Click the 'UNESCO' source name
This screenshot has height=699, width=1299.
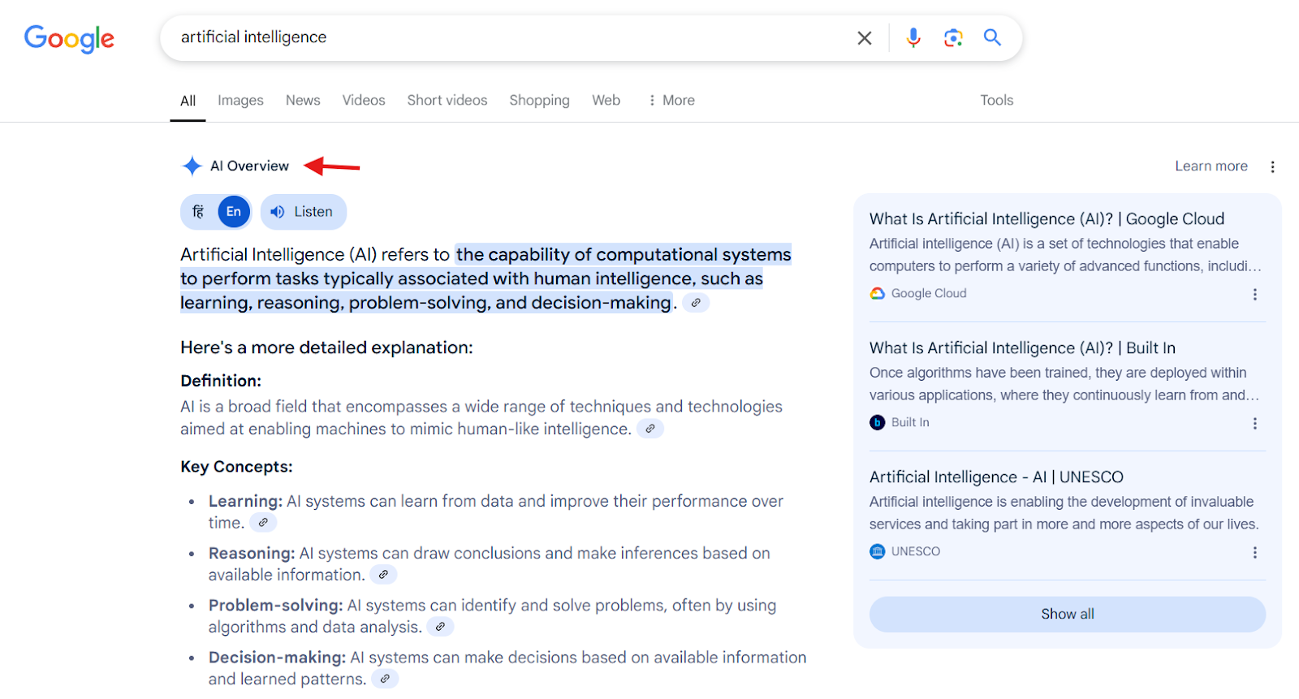[x=916, y=552]
